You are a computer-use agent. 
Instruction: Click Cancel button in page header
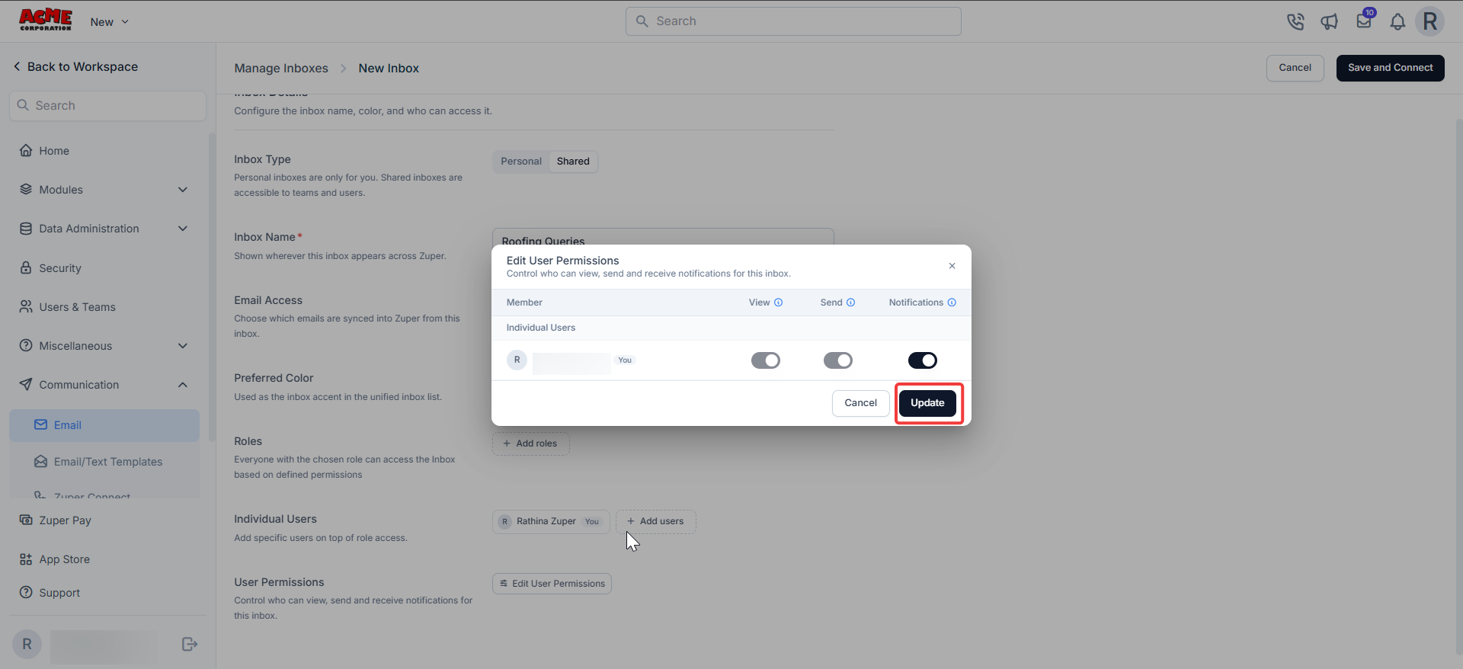tap(1295, 68)
